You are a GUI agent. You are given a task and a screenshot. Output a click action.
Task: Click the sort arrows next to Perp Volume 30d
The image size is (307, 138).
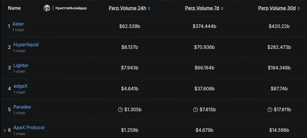[299, 9]
